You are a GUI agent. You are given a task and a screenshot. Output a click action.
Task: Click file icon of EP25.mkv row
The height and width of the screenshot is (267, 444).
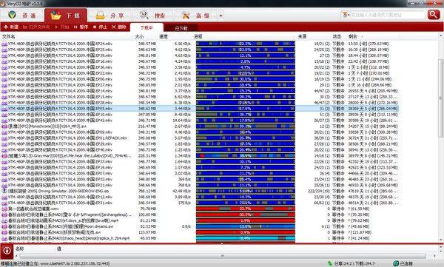point(4,50)
